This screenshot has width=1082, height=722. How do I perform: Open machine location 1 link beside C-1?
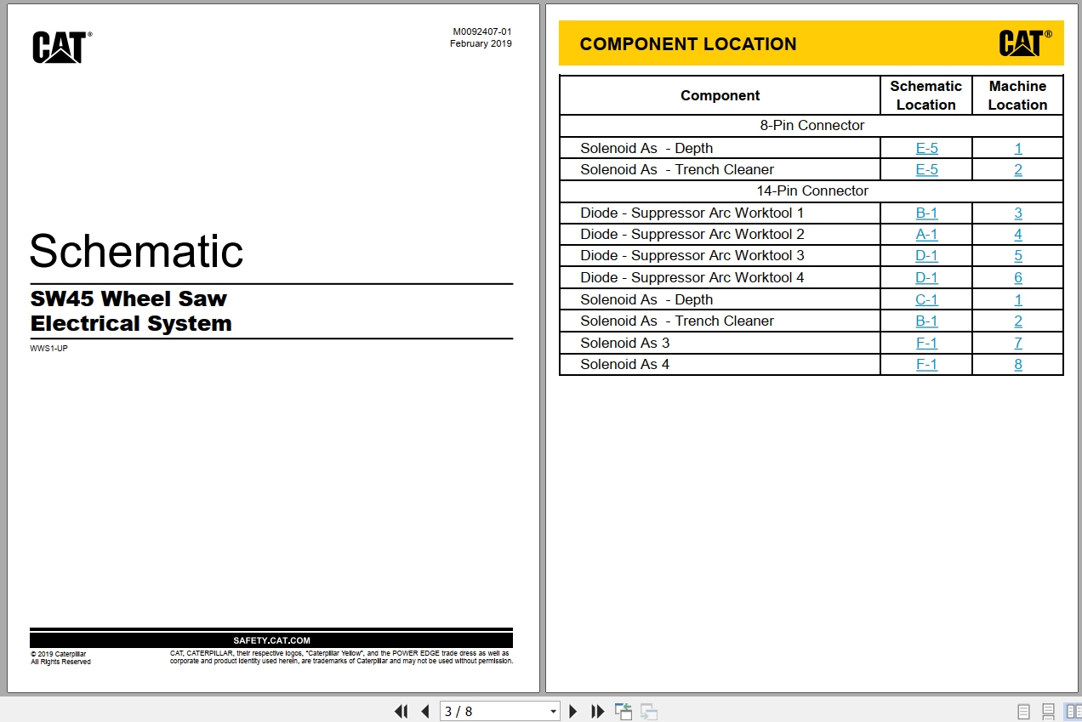coord(1018,299)
